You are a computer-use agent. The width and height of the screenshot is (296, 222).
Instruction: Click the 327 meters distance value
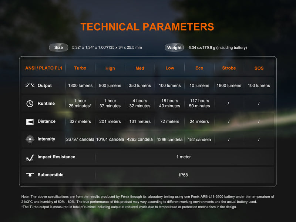coord(80,121)
